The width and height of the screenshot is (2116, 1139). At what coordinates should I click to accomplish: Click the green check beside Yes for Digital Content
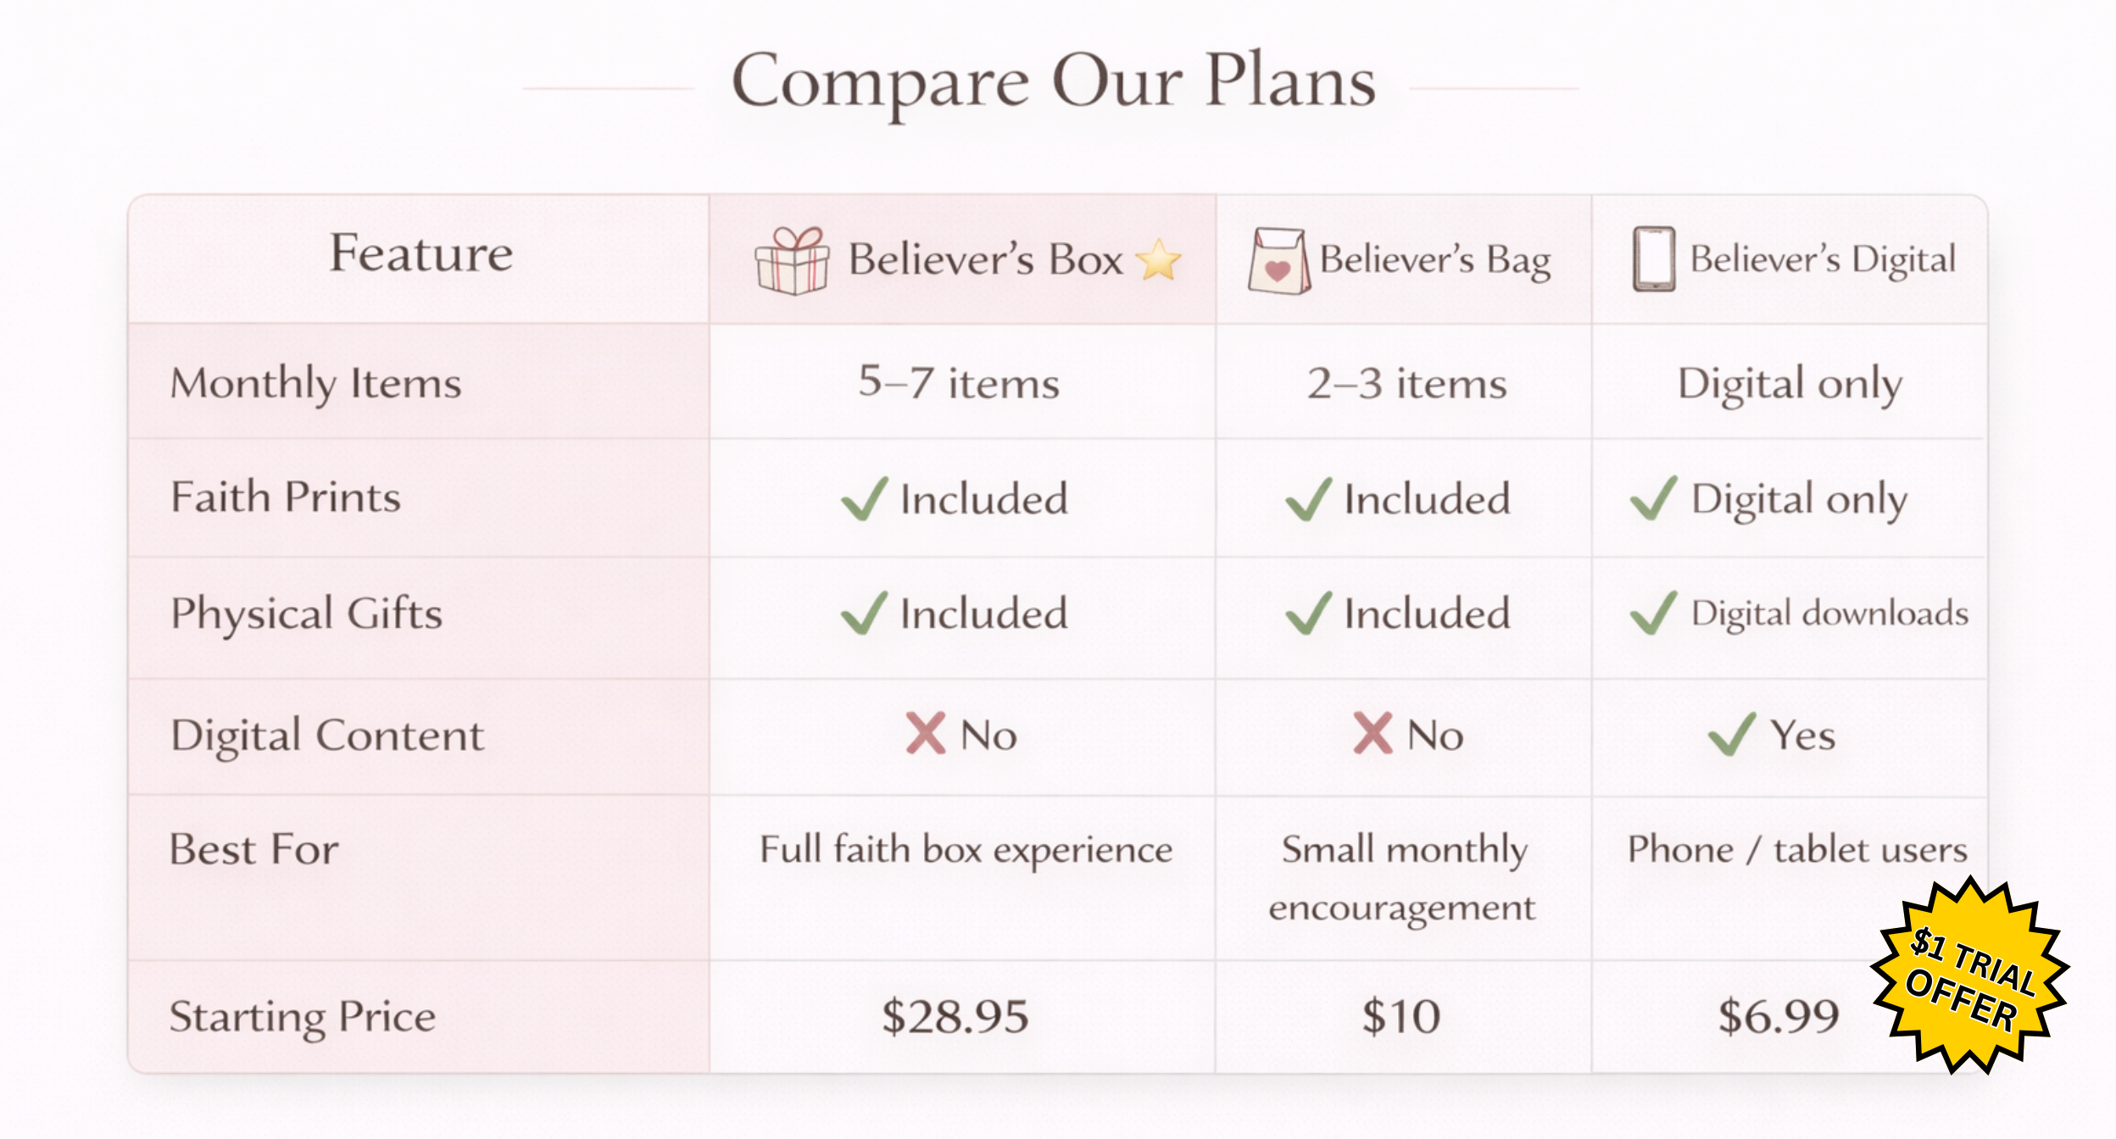tap(1731, 734)
